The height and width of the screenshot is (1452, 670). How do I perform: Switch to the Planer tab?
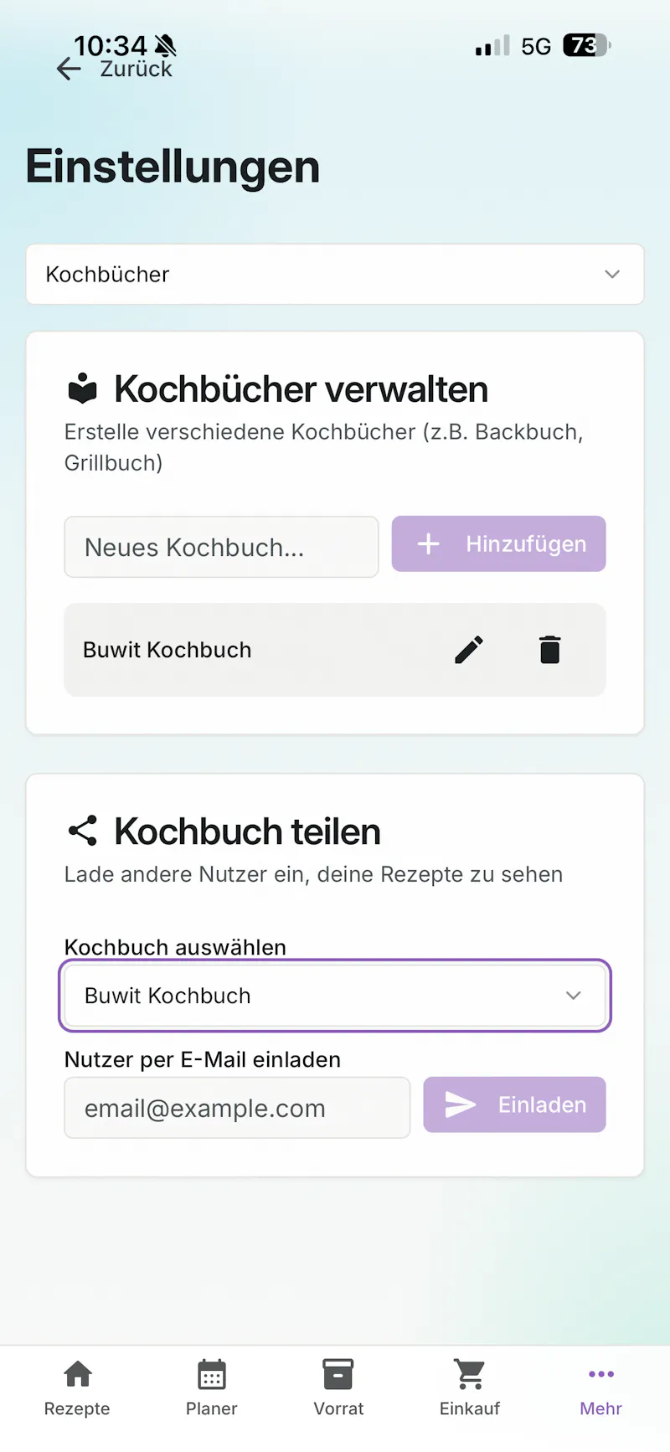pos(211,1389)
